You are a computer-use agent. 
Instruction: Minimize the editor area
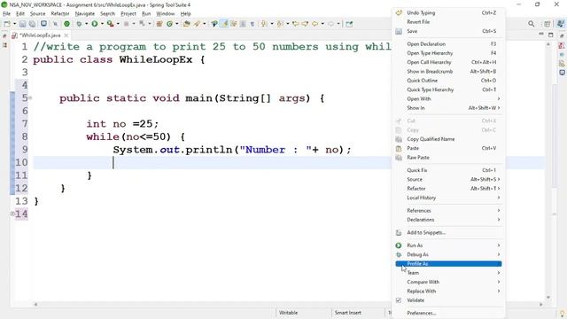tap(541, 34)
